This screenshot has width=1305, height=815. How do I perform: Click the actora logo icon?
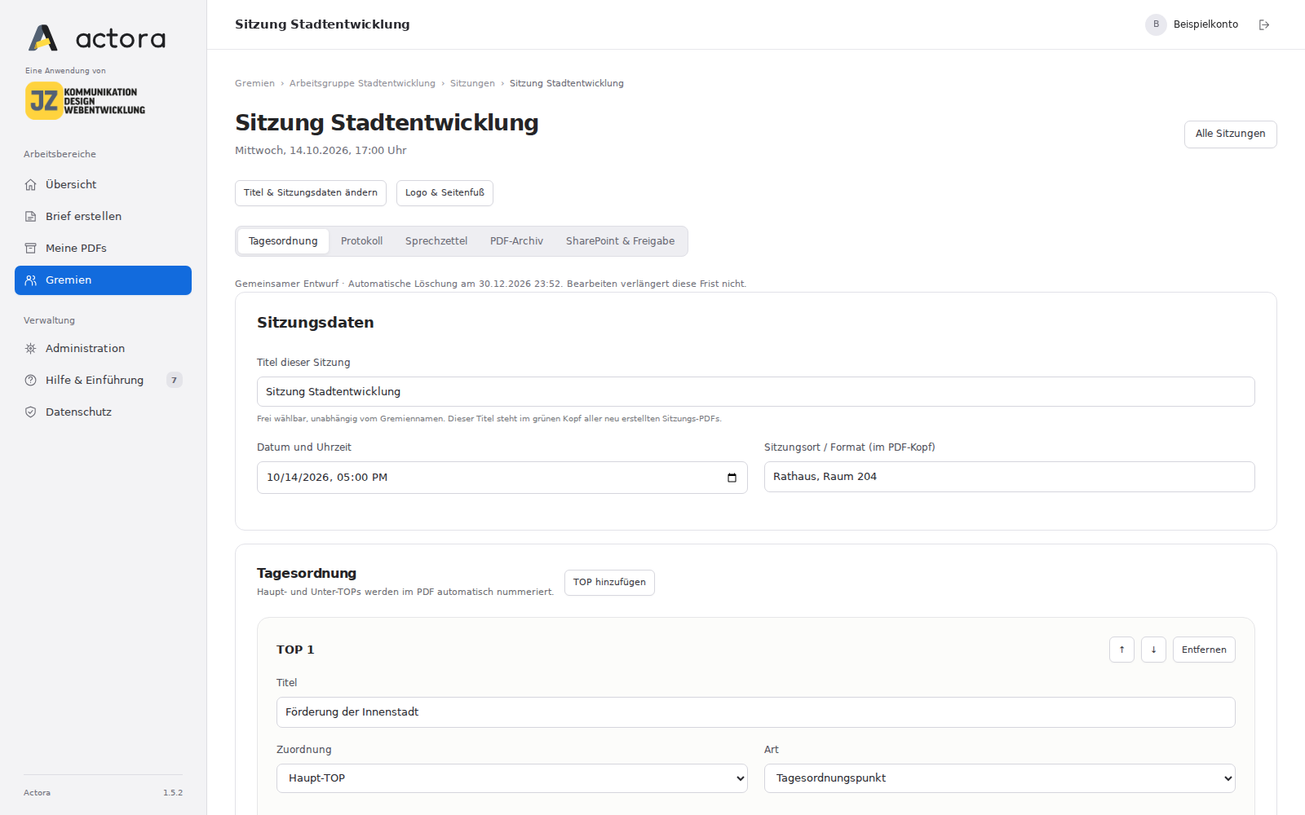(42, 37)
